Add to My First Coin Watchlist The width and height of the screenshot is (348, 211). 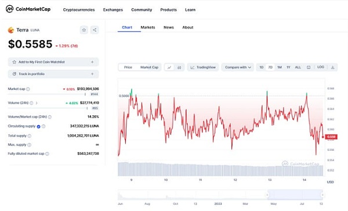(x=53, y=62)
